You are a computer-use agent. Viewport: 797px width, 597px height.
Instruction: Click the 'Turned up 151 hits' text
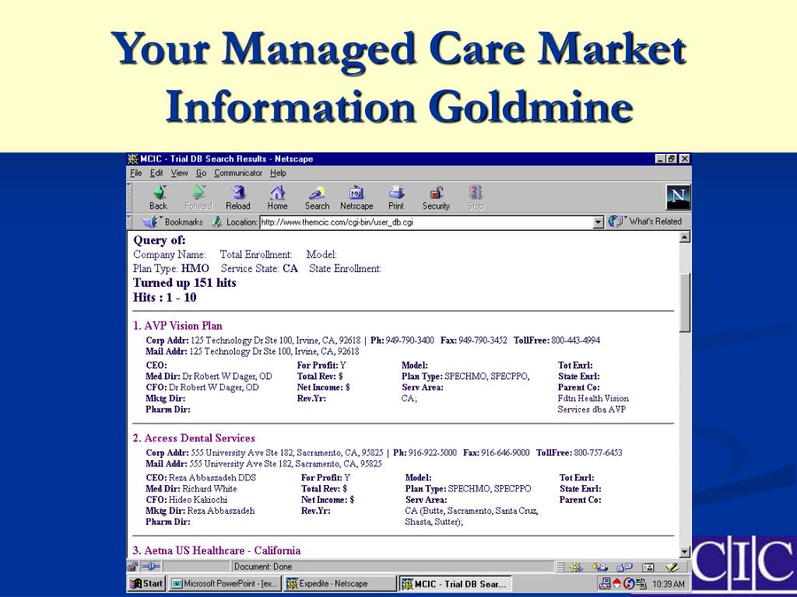pos(184,283)
